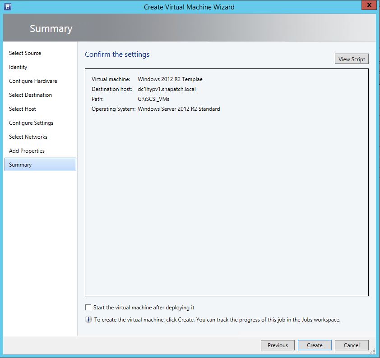
Task: Select the 'dc1hypv1.snapatch.local' host value
Action: coord(167,89)
